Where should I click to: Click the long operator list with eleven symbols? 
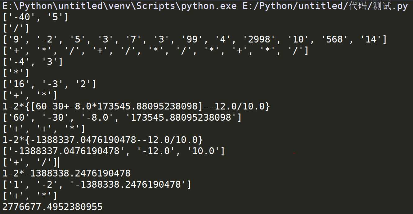coord(156,51)
